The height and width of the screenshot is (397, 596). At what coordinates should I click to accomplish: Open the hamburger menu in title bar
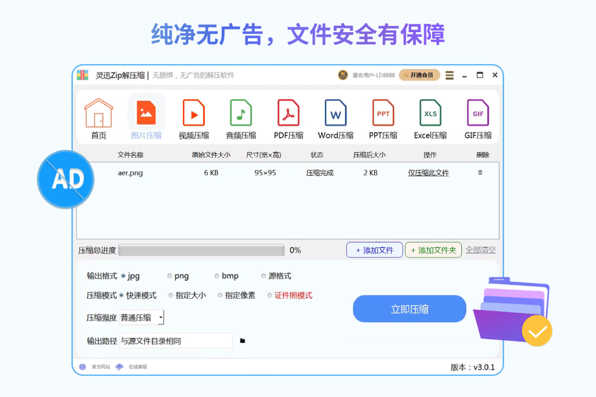tap(449, 76)
